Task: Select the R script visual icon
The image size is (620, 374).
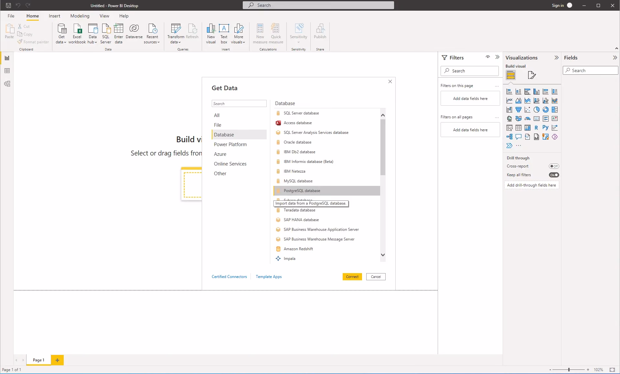Action: pyautogui.click(x=536, y=128)
